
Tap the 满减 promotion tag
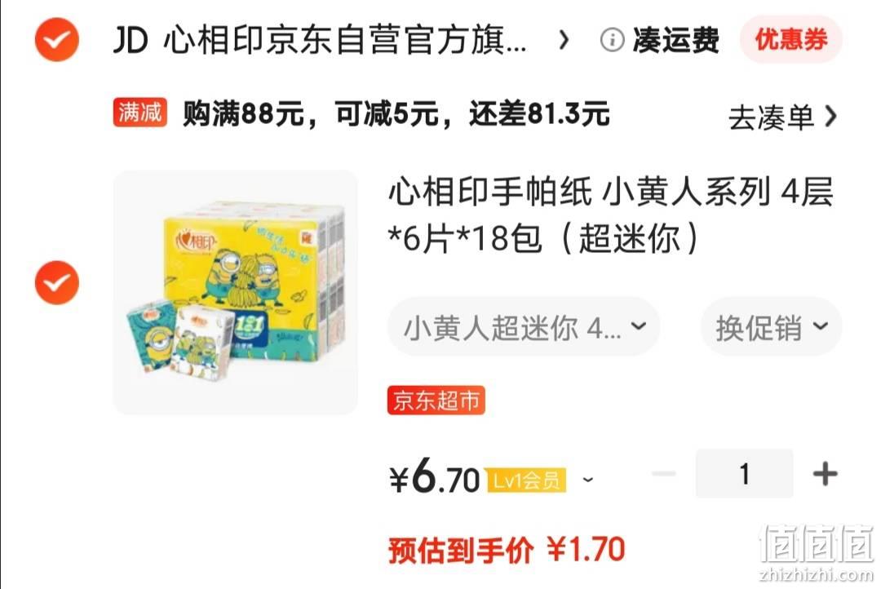140,113
